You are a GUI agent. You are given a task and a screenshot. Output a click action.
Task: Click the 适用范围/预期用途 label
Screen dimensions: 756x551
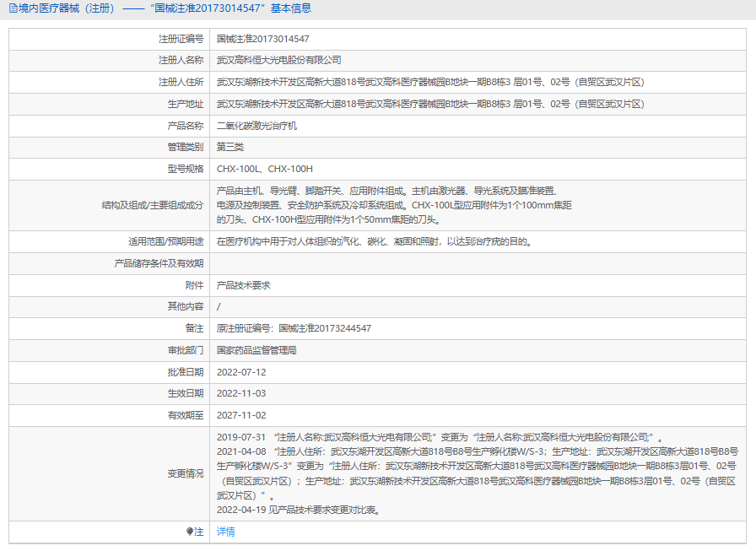point(166,241)
